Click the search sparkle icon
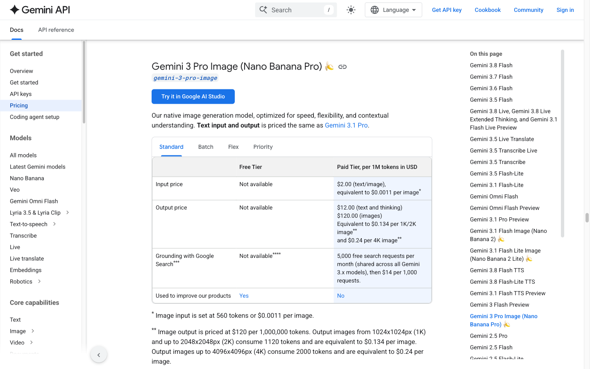This screenshot has height=369, width=590. 263,10
